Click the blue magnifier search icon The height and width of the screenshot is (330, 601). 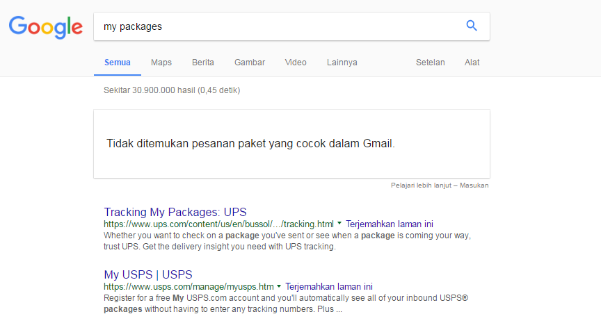(472, 26)
